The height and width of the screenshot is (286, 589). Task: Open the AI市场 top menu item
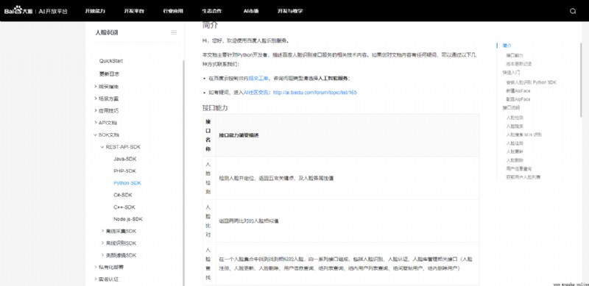click(x=251, y=11)
